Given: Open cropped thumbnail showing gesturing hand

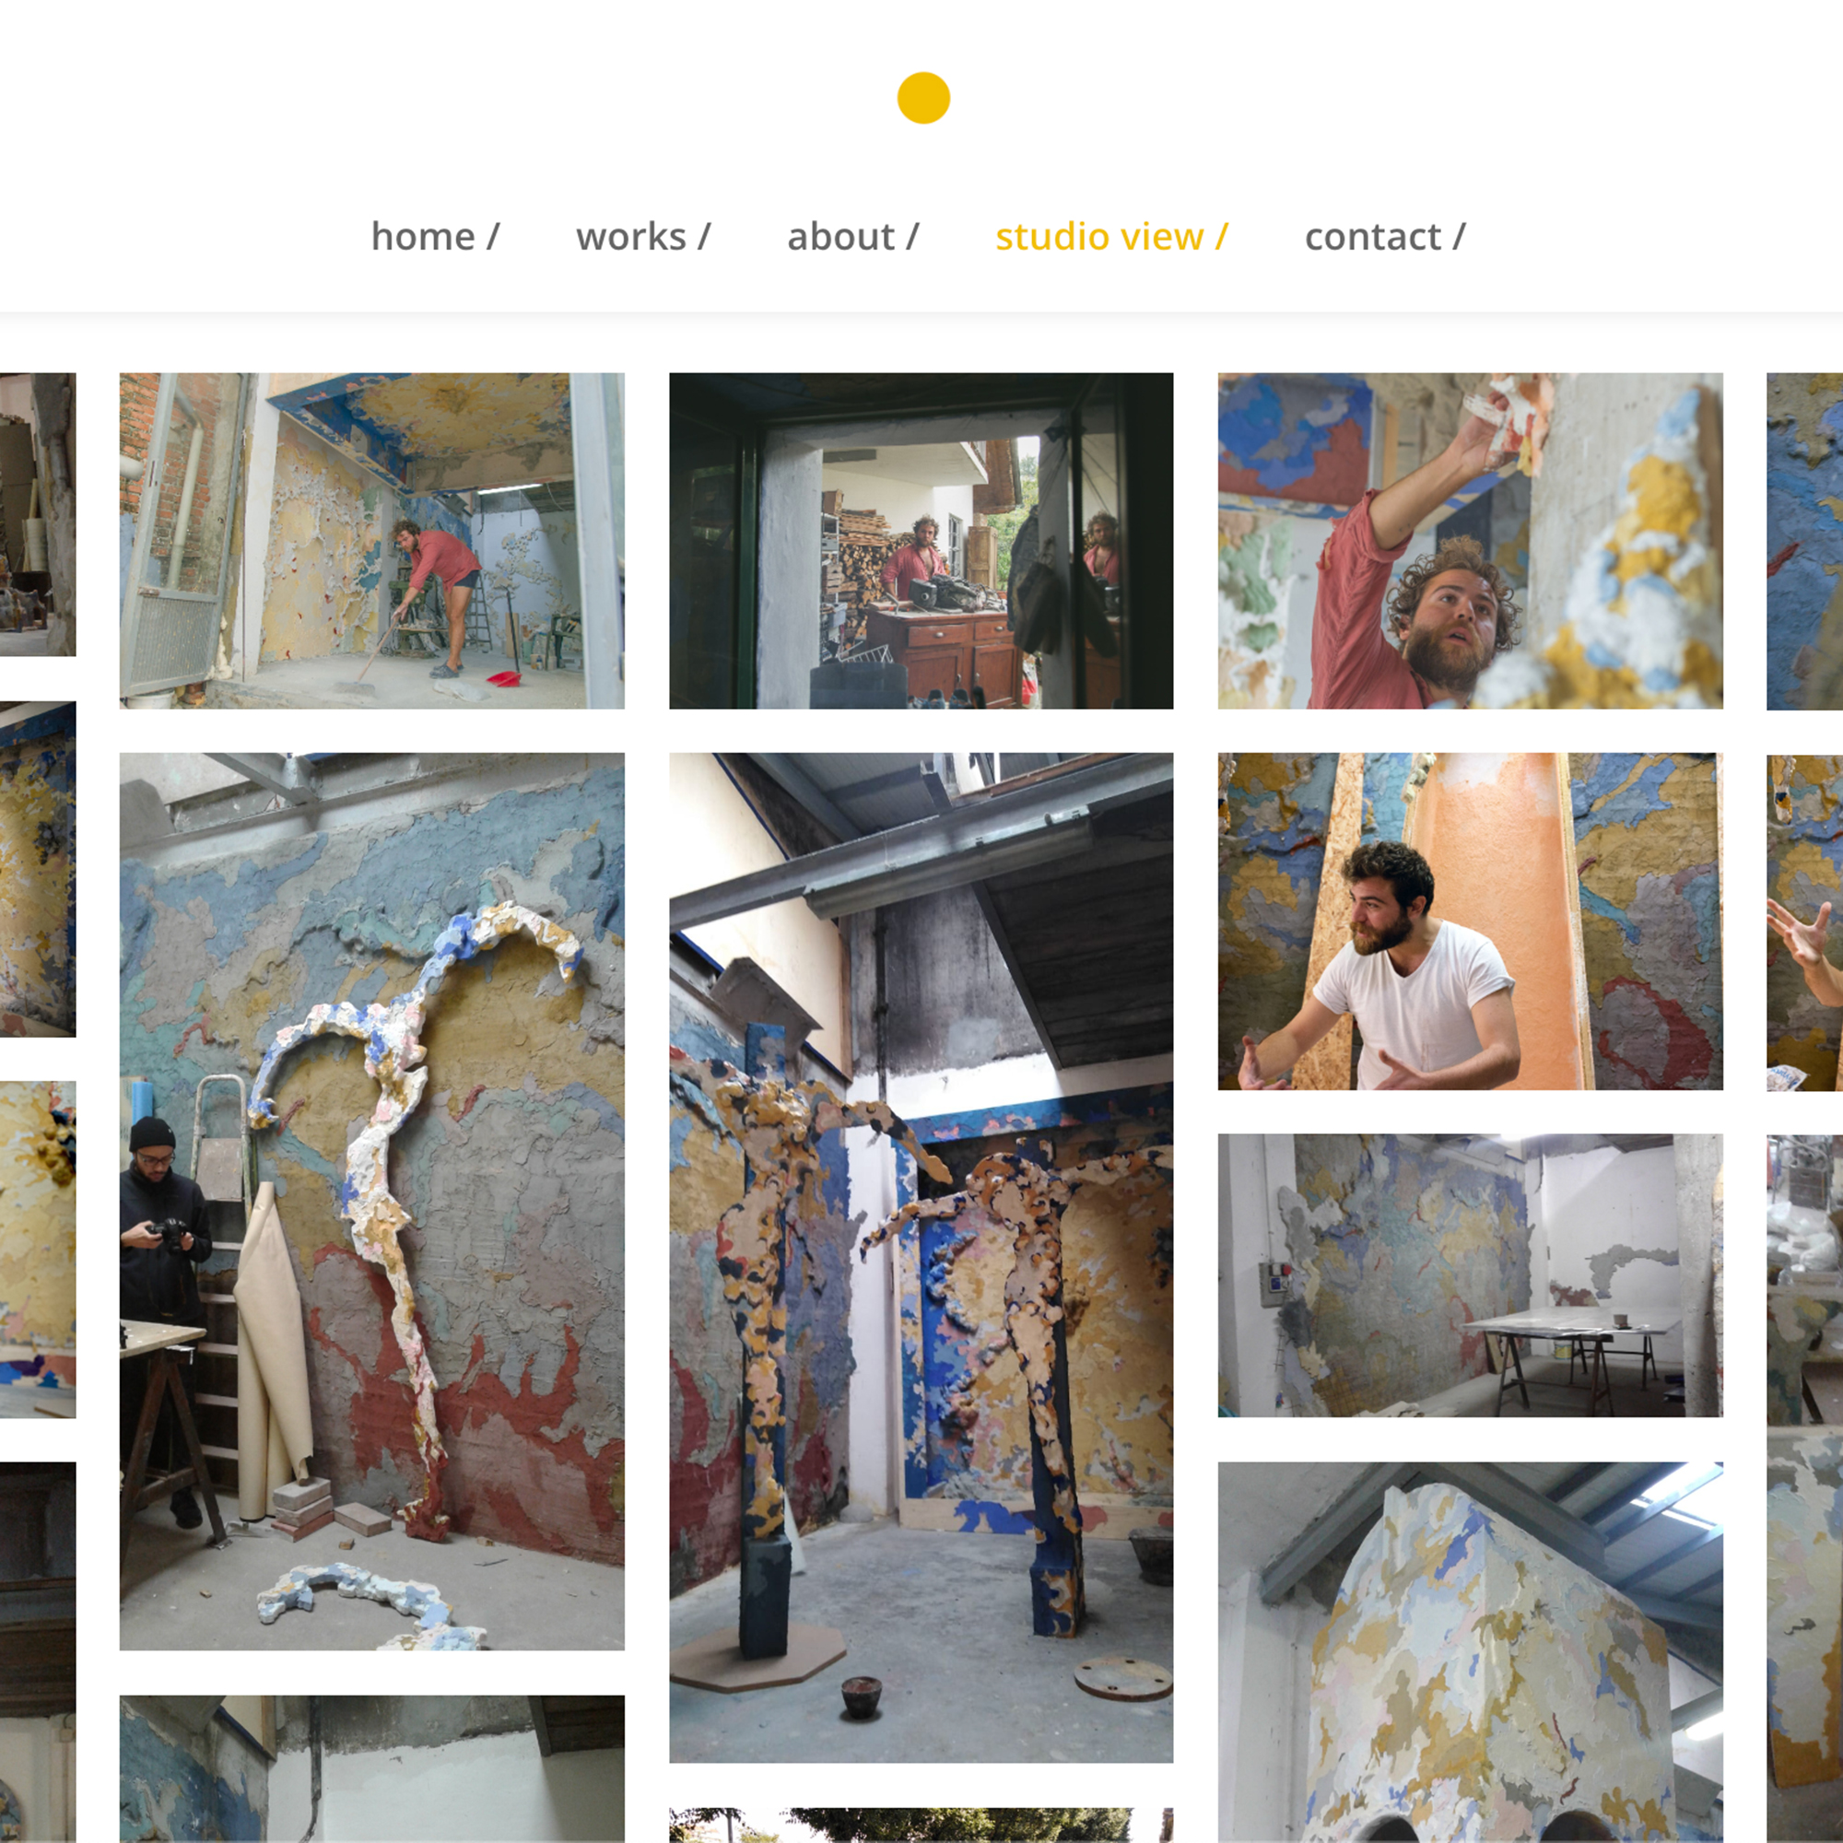Looking at the screenshot, I should [1805, 922].
